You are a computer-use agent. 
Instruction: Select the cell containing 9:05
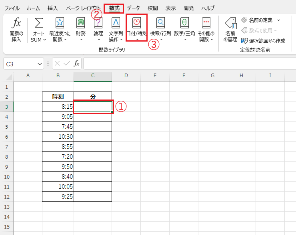58,117
